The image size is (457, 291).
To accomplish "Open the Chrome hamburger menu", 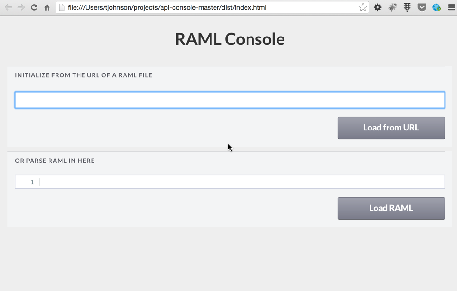I will (451, 7).
